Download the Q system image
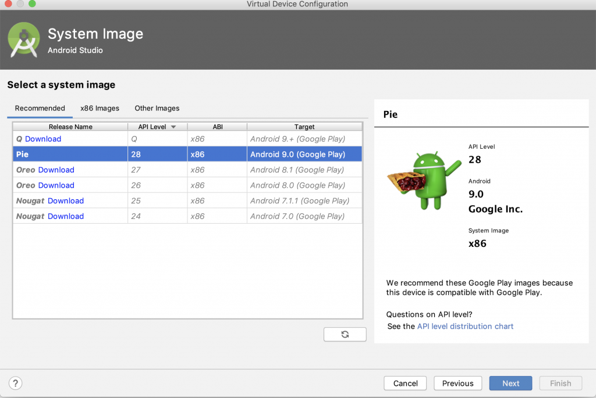This screenshot has width=596, height=398. [x=43, y=139]
